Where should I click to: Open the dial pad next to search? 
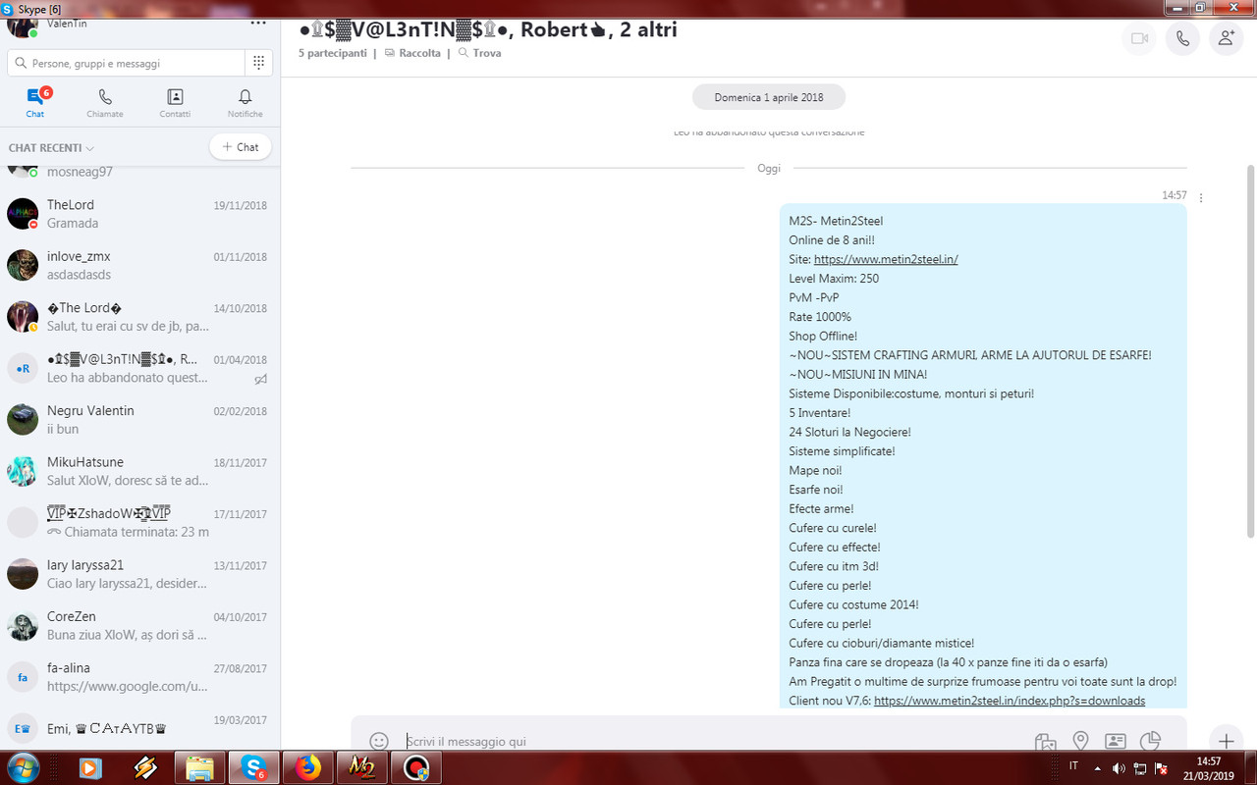tap(257, 62)
